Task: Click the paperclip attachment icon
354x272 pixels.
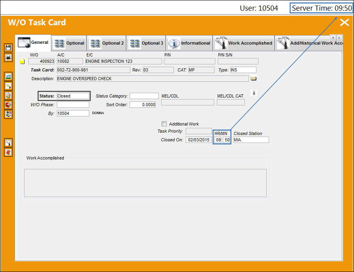Action: tap(254, 93)
